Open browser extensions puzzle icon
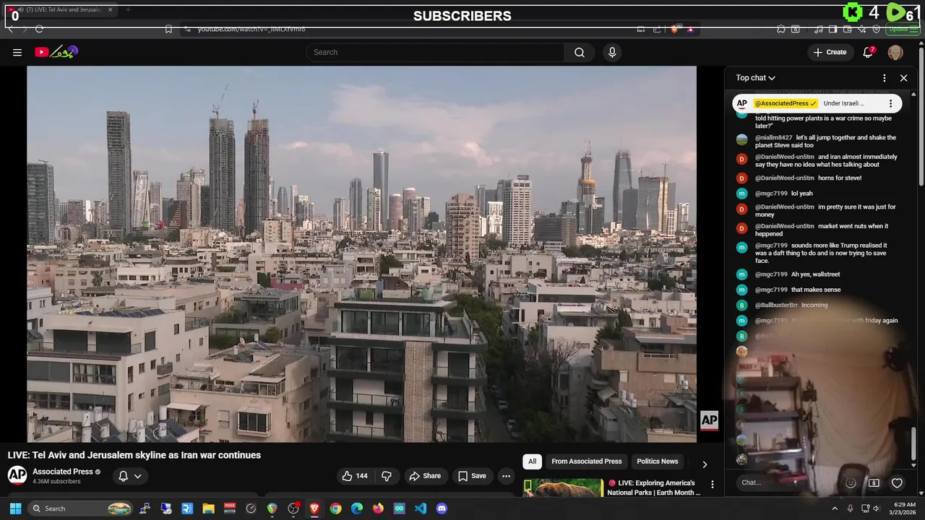The image size is (925, 520). point(781,29)
